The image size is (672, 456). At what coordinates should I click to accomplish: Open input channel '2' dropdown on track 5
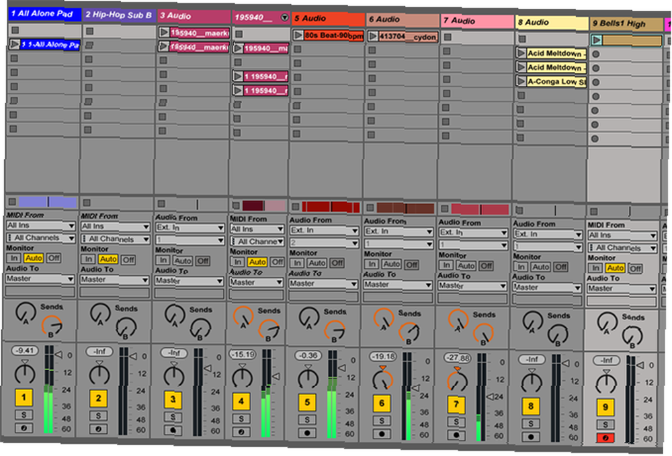[x=324, y=242]
